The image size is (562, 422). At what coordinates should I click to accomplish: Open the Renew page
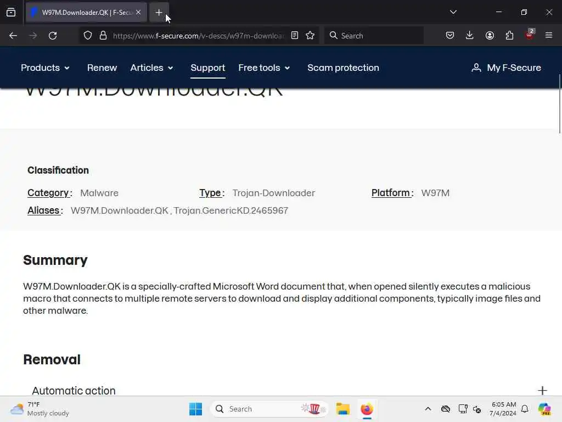coord(102,68)
